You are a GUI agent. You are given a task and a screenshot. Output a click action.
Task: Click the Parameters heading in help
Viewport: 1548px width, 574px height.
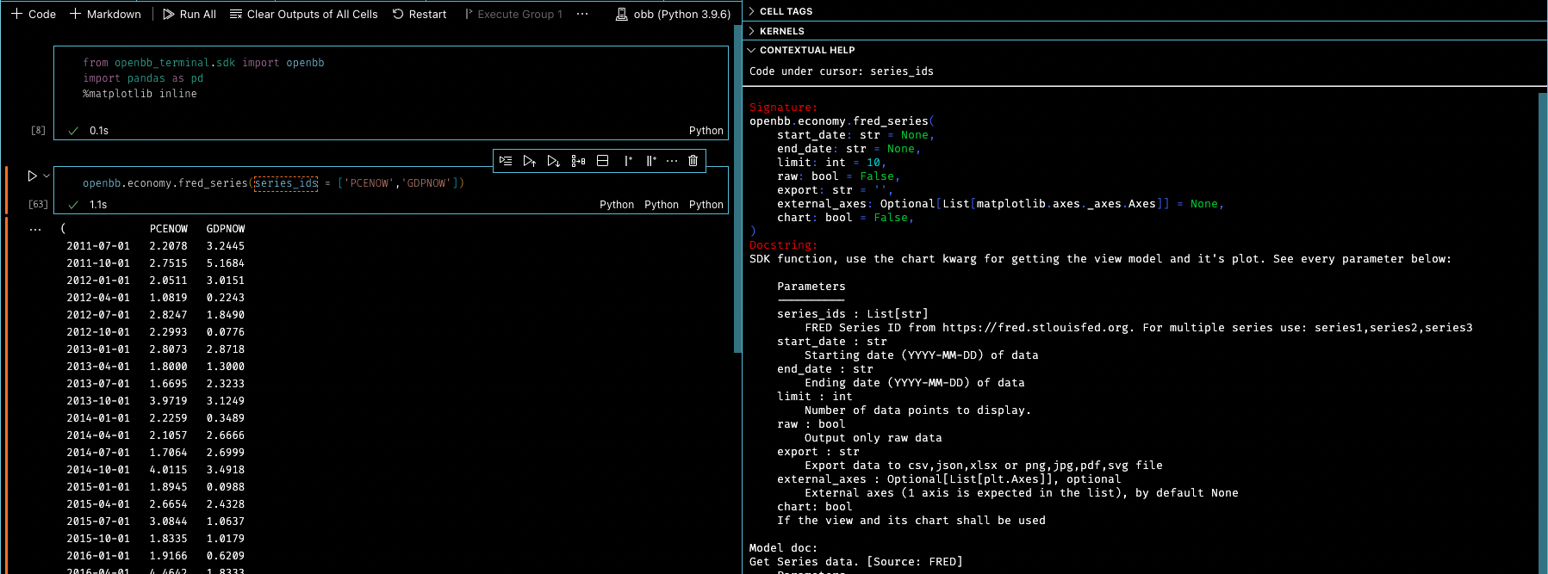[811, 287]
